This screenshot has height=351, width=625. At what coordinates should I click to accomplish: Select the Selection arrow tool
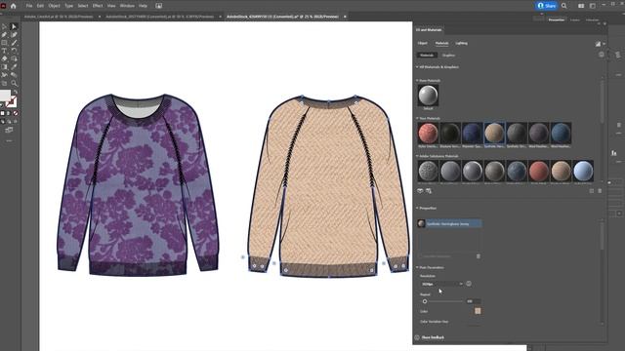point(4,26)
